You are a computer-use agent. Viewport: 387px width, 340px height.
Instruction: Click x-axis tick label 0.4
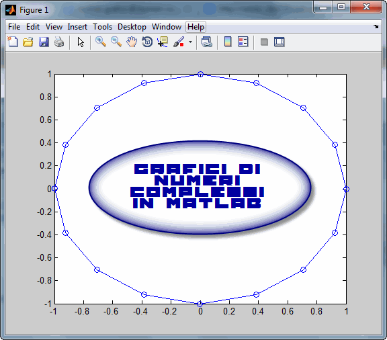(258, 311)
